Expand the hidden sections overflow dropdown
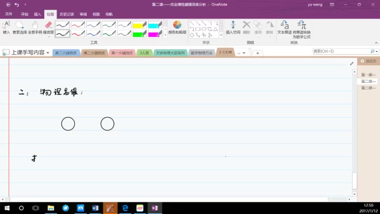 coord(241,53)
